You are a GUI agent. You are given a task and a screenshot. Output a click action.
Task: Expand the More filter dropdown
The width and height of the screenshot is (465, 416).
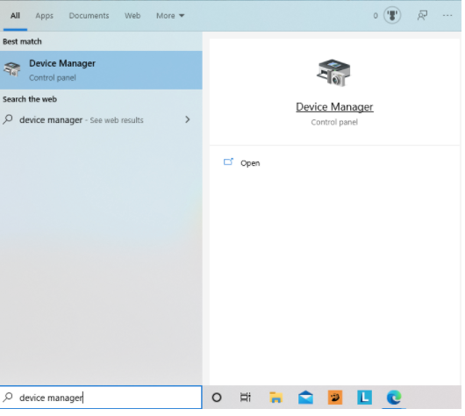(170, 16)
